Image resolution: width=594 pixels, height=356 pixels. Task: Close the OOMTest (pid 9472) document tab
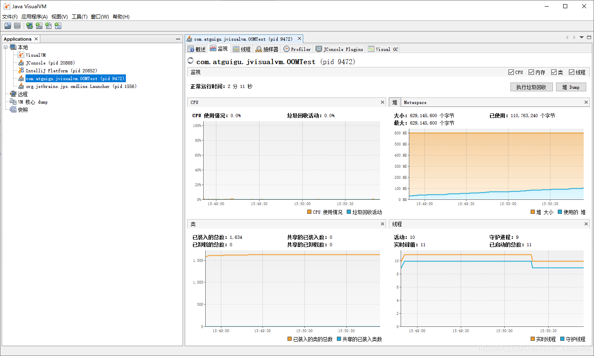[299, 39]
